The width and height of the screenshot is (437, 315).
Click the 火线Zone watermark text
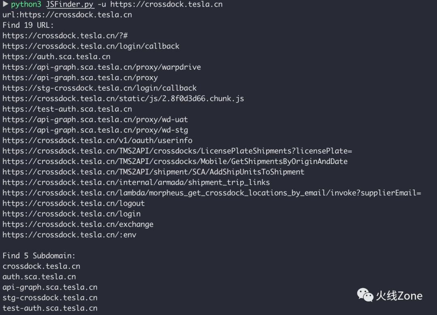(399, 296)
